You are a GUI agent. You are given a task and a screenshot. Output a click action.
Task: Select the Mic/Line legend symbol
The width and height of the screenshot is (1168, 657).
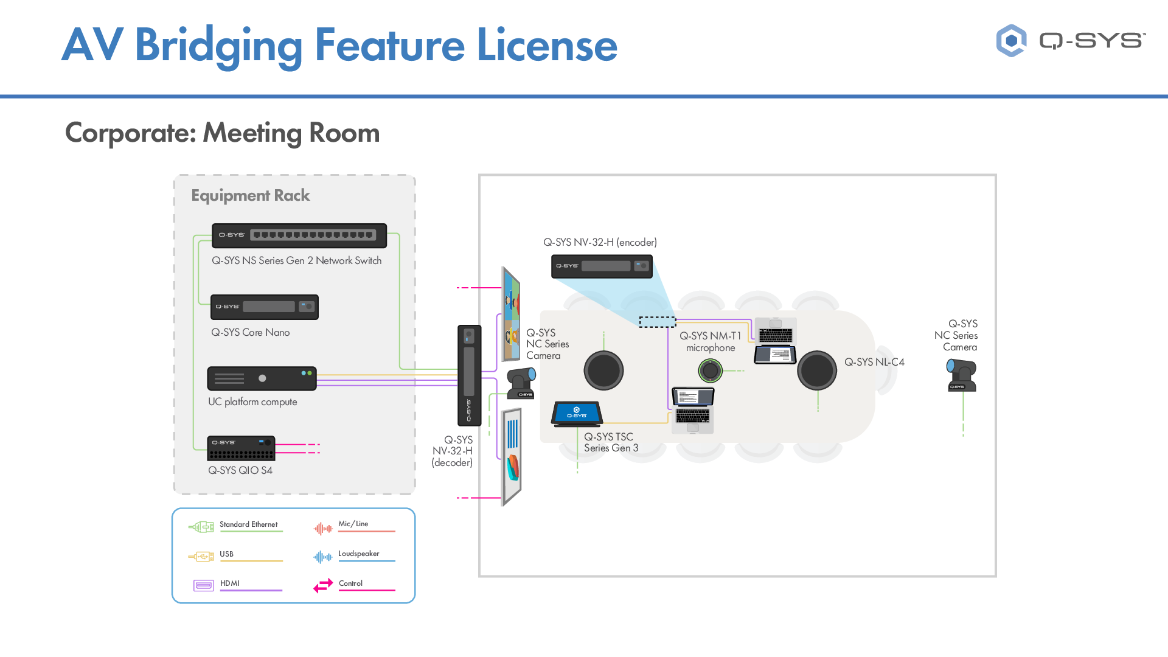(322, 529)
